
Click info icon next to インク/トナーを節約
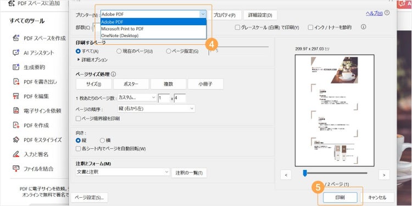[364, 27]
